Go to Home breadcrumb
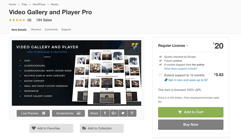Image resolution: width=241 pixels, height=139 pixels. pos(12,5)
